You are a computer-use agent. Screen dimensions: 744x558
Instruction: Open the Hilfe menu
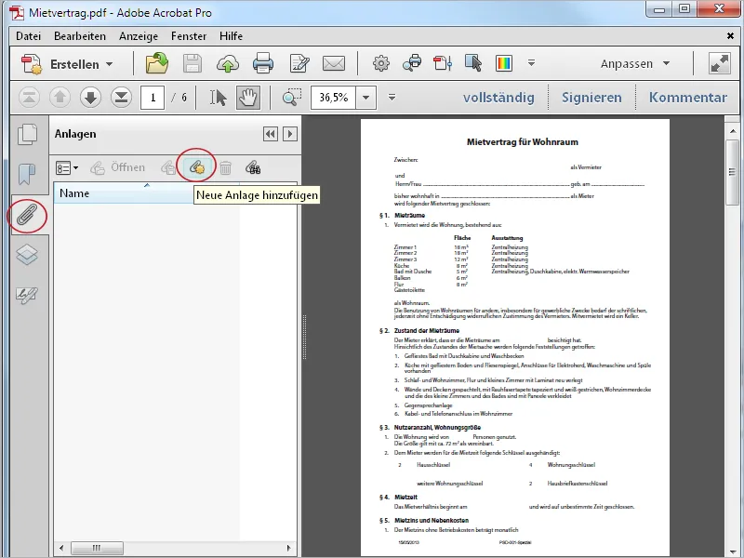[x=231, y=36]
